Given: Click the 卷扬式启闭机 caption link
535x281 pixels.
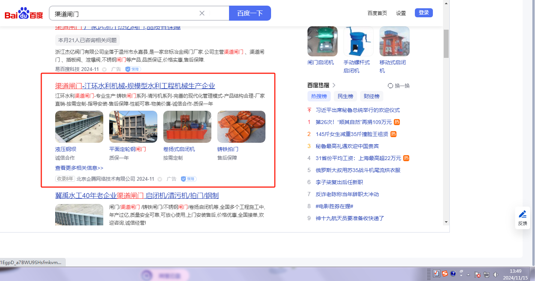Looking at the screenshot, I should point(179,149).
